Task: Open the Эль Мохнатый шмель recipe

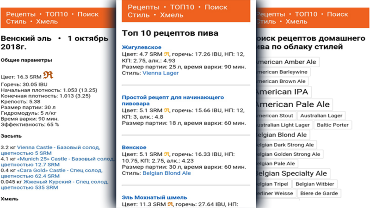Action: pos(154,198)
